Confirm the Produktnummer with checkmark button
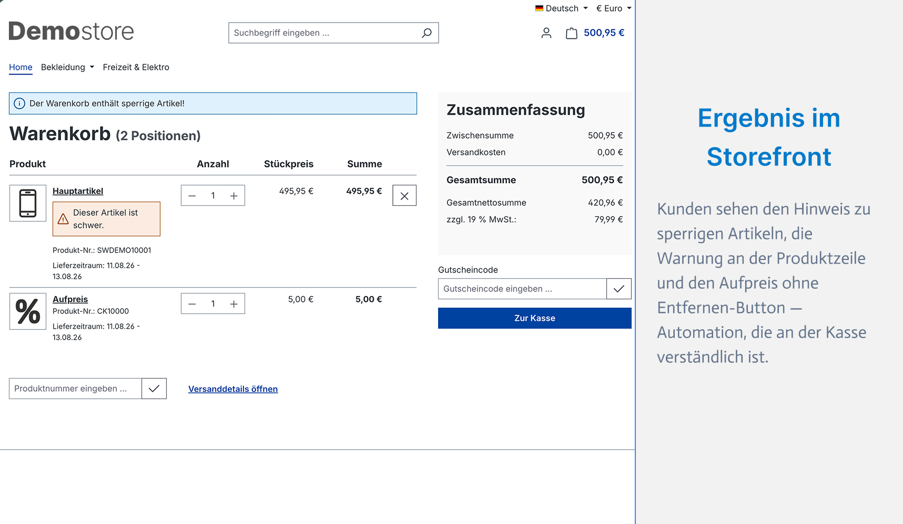 click(x=154, y=389)
